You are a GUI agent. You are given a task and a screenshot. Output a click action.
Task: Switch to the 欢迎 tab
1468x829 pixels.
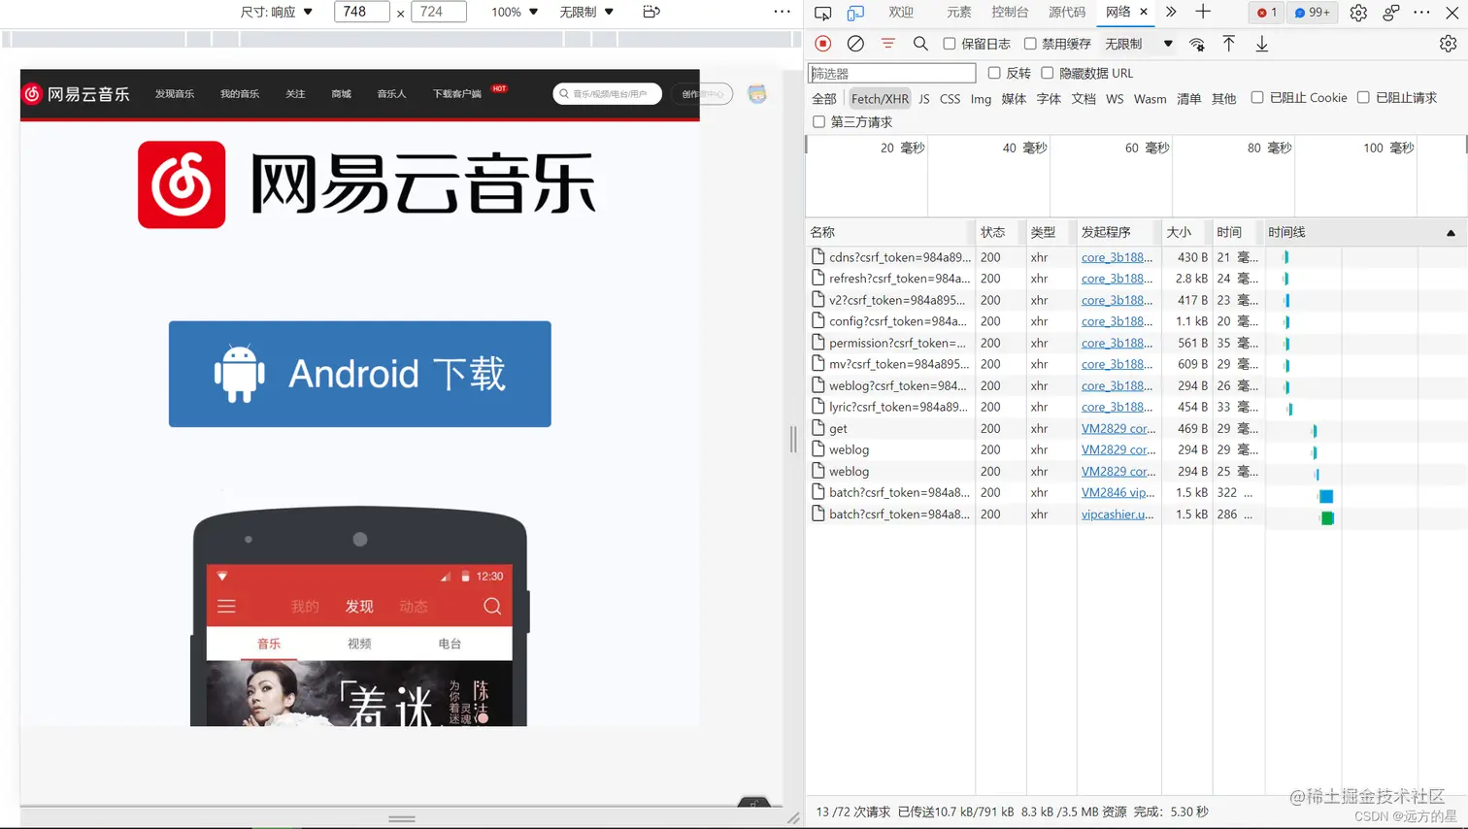(901, 12)
